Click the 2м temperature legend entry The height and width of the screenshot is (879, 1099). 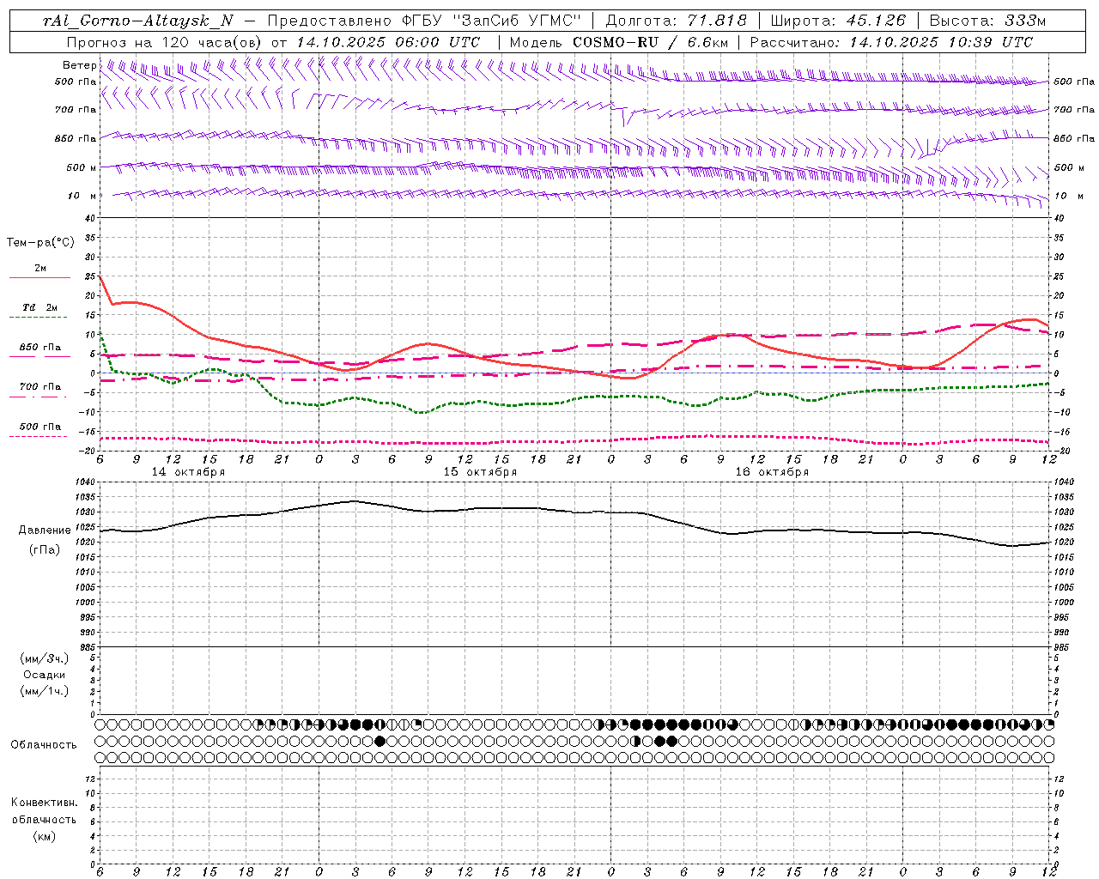(x=40, y=269)
